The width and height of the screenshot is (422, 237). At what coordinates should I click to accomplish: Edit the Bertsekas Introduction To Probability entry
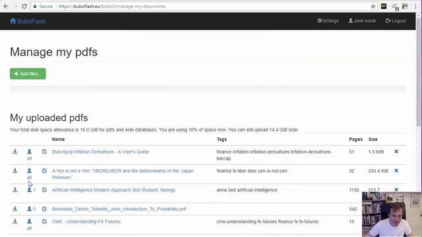pos(44,209)
